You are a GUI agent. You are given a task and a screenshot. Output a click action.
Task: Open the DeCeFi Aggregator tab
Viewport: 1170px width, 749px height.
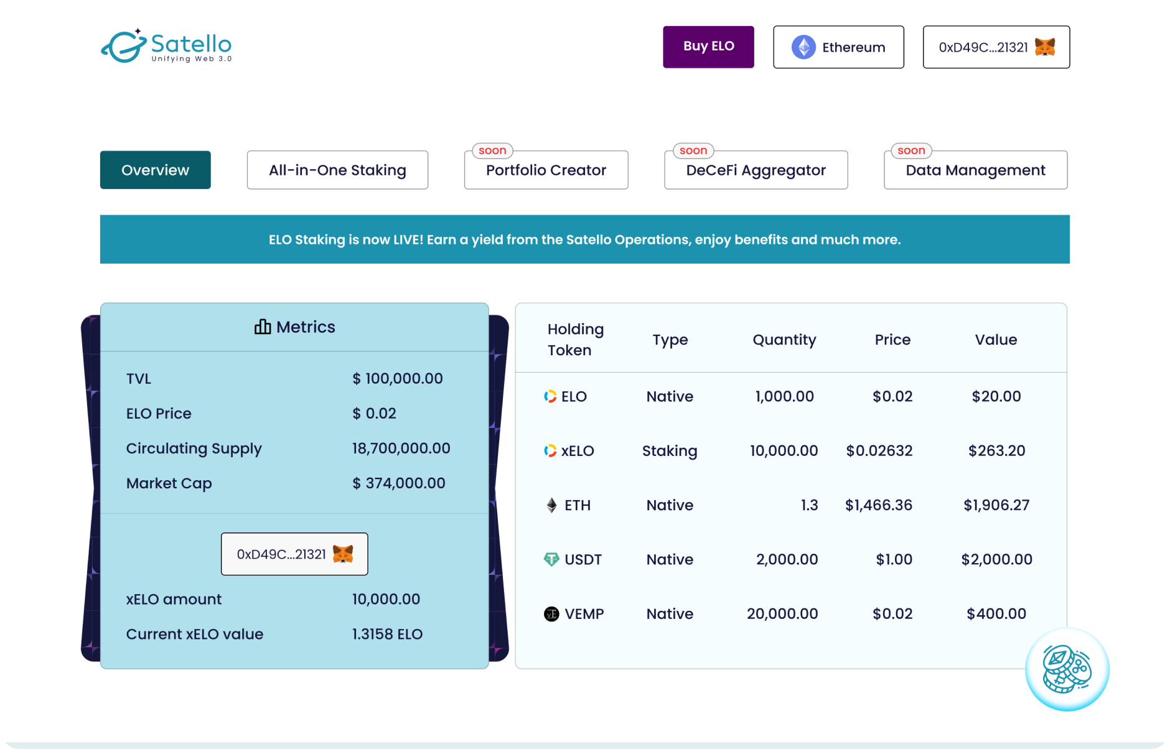click(x=756, y=170)
